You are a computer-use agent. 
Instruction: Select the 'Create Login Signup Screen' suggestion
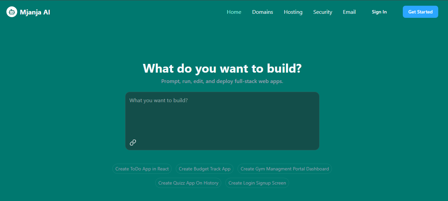coord(257,183)
